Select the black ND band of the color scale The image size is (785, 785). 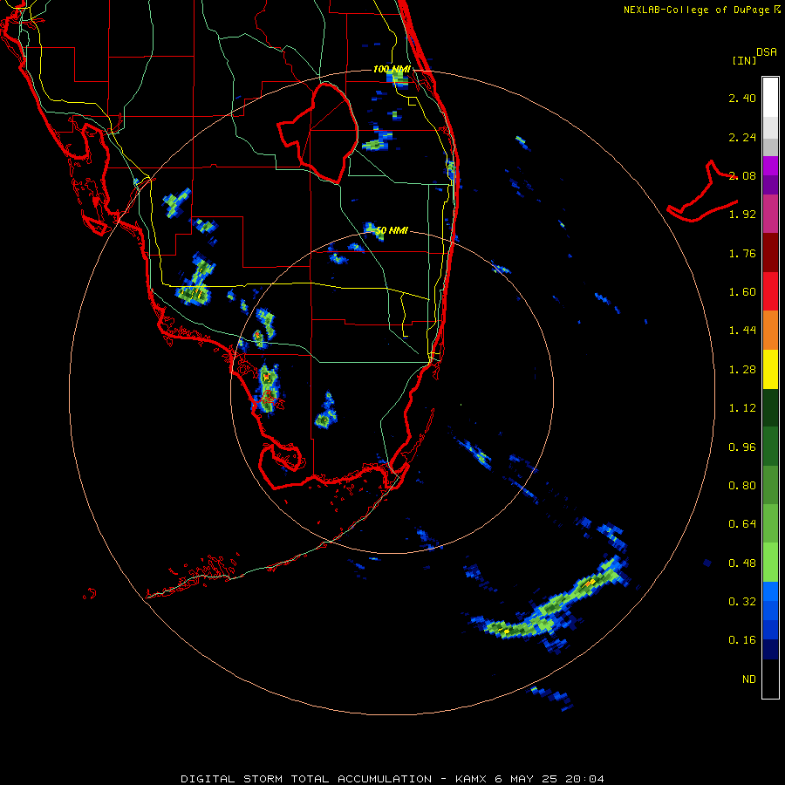click(x=770, y=679)
